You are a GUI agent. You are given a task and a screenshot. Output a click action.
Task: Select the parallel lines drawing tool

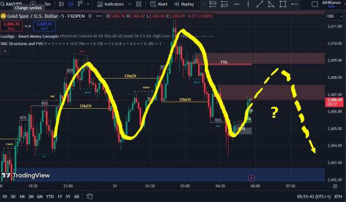point(224,4)
